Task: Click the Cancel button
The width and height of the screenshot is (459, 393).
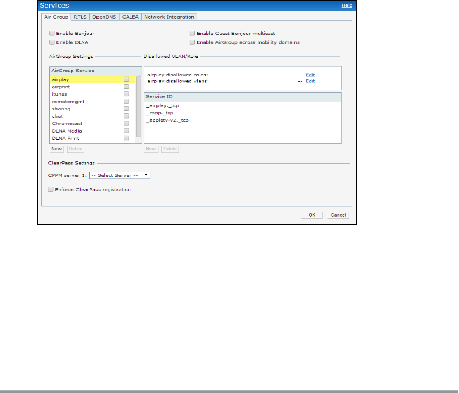Action: (x=338, y=215)
